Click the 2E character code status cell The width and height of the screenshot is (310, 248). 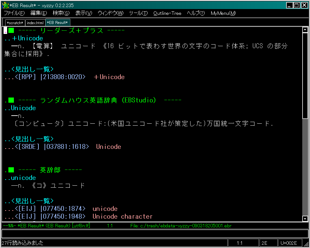pyautogui.click(x=268, y=243)
